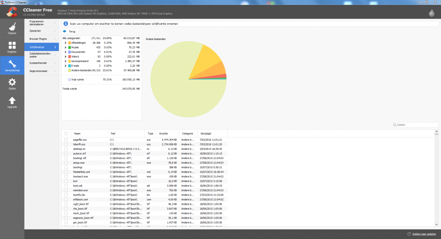441x239 pixels.
Task: Check the box for pagefile.sys
Action: 66,140
